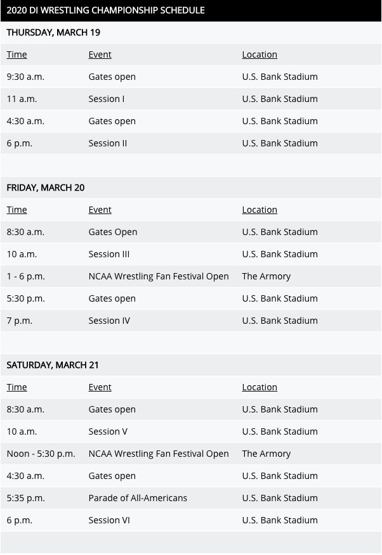This screenshot has width=382, height=555.
Task: Select the Saturday, March 21 heading
Action: pos(54,365)
